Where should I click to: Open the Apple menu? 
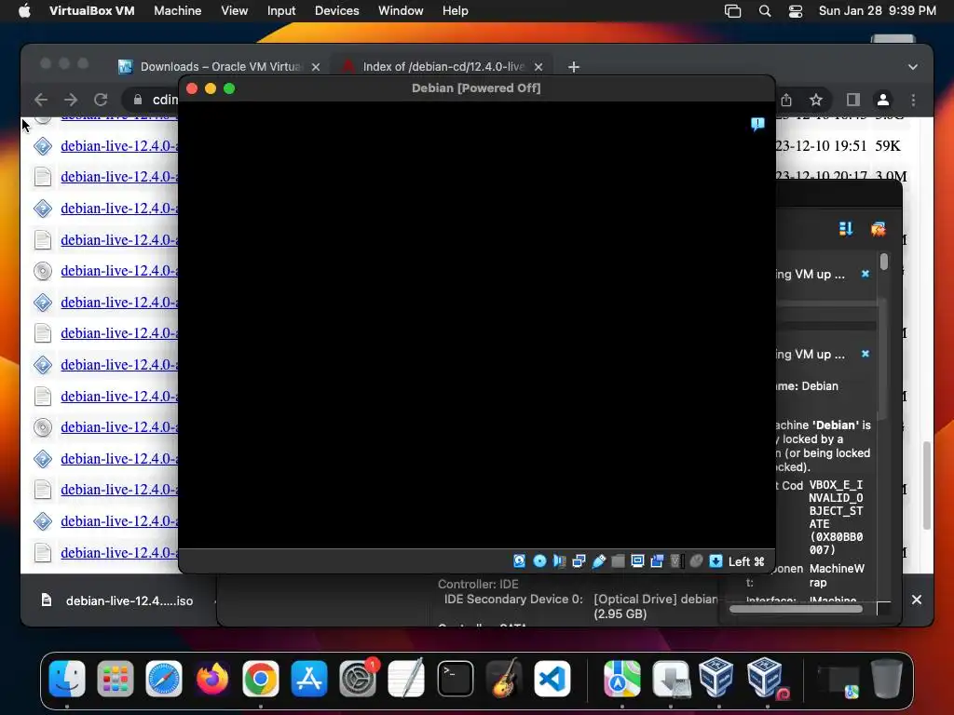coord(24,11)
